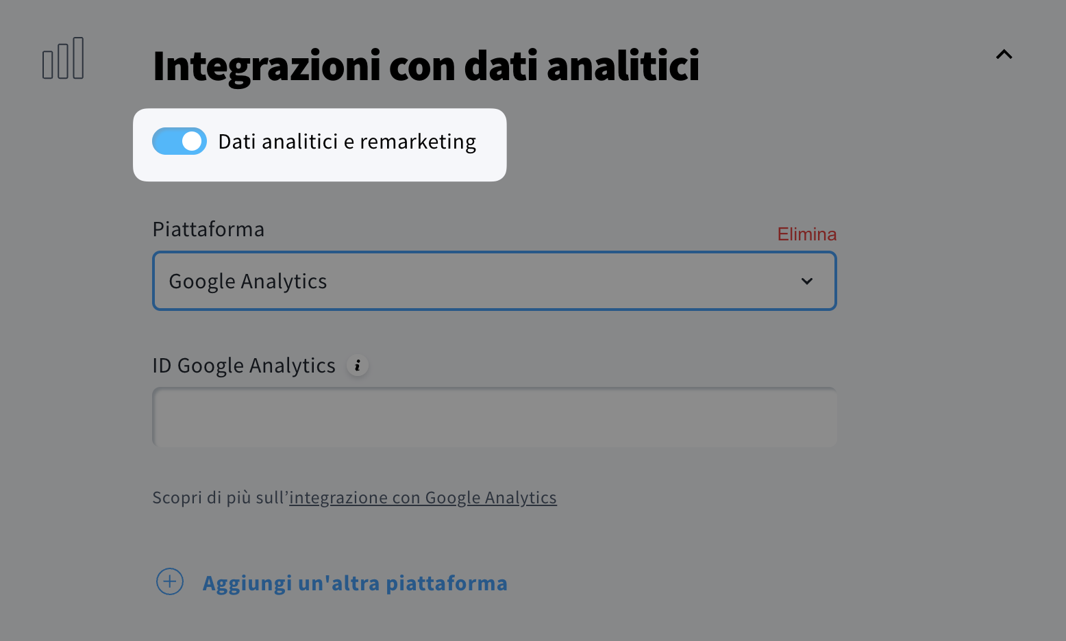Click the 'Scopri di più sull'' helper text
Viewport: 1066px width, 641px height.
click(x=219, y=498)
